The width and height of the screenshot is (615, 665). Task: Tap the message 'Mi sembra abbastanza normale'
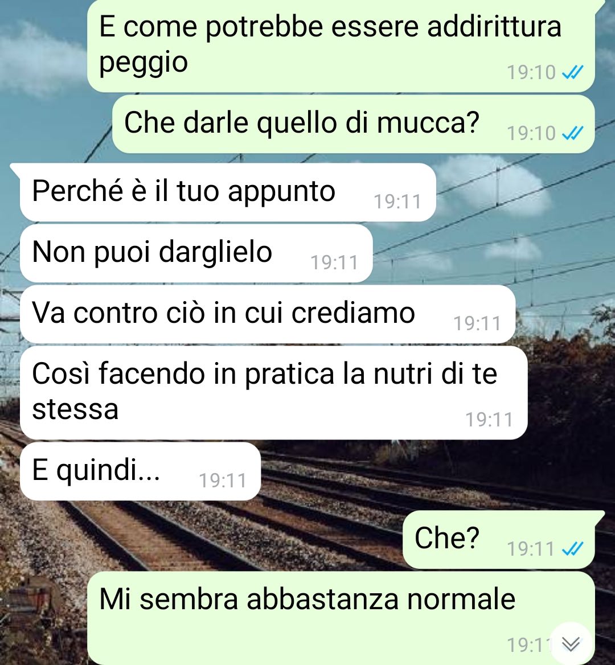tap(341, 618)
